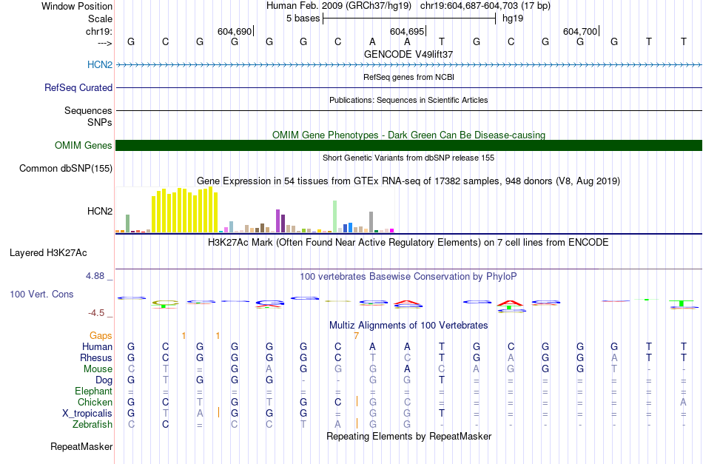
Task: Select the RefSeq Curated track label
Action: [x=78, y=87]
